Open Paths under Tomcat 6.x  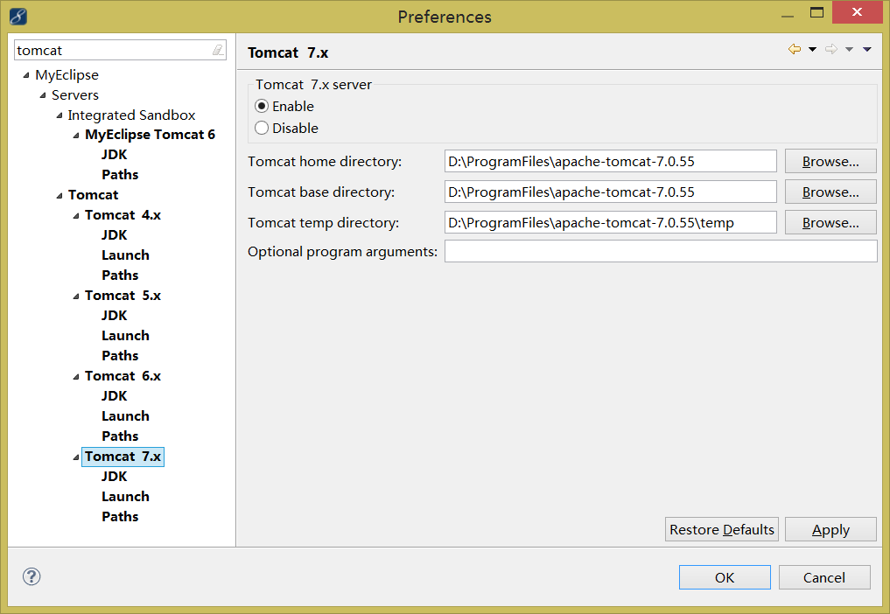pos(120,436)
